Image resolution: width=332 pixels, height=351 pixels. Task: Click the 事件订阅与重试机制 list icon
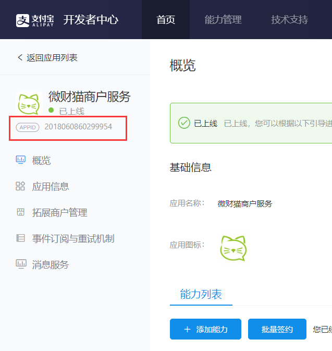coord(20,238)
